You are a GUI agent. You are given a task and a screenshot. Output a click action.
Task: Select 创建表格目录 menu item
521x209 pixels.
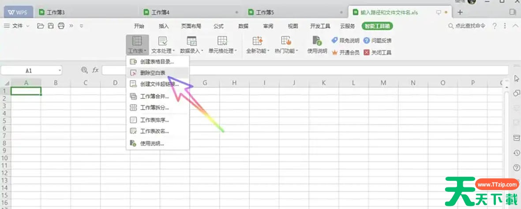pyautogui.click(x=157, y=61)
